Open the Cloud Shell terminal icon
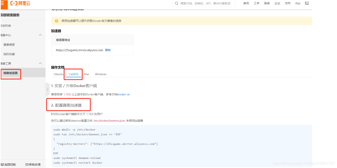 307,3
